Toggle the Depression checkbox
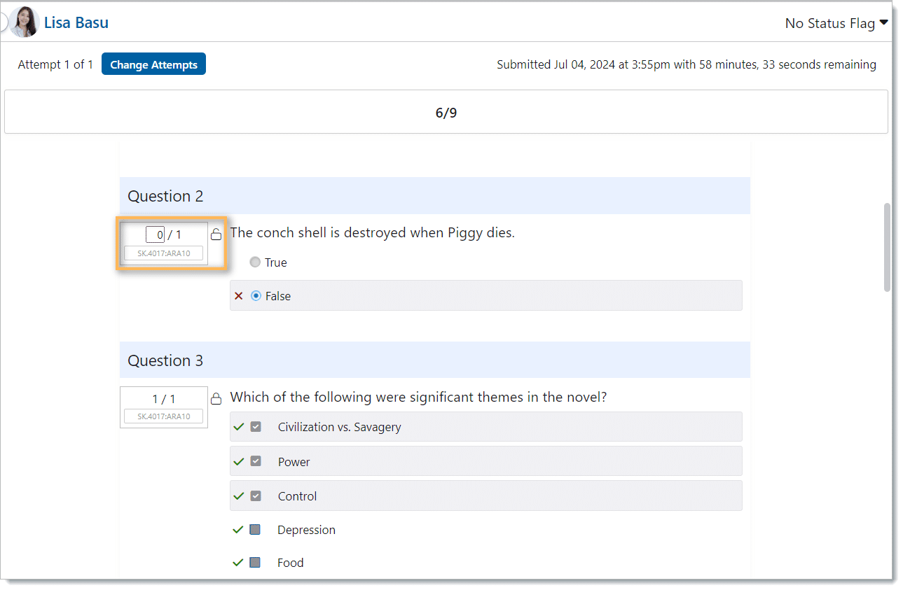The width and height of the screenshot is (903, 590). [255, 530]
